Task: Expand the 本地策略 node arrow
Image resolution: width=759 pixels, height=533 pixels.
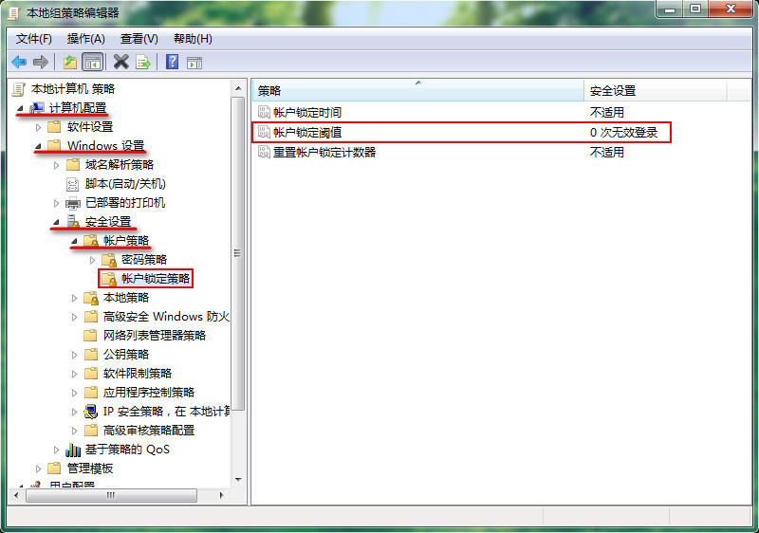Action: click(74, 298)
